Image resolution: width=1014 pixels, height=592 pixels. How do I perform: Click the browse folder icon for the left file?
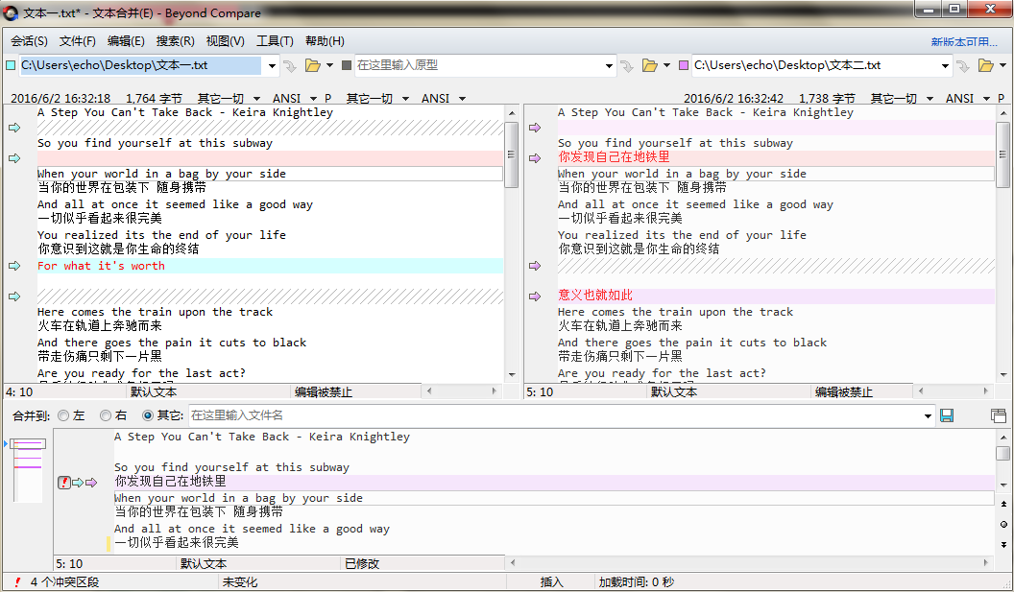(x=312, y=65)
